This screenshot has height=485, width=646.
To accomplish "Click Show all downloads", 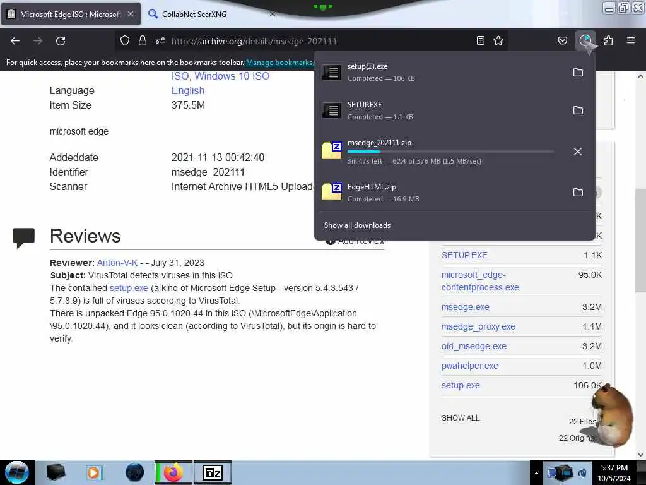I will [x=357, y=225].
